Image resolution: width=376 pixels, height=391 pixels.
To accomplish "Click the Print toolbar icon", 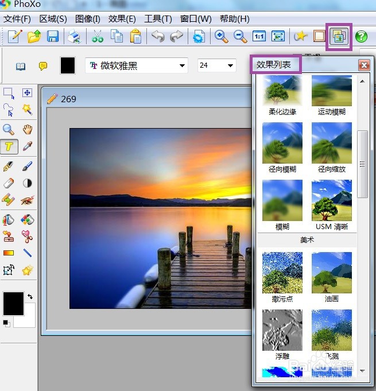I will [74, 36].
